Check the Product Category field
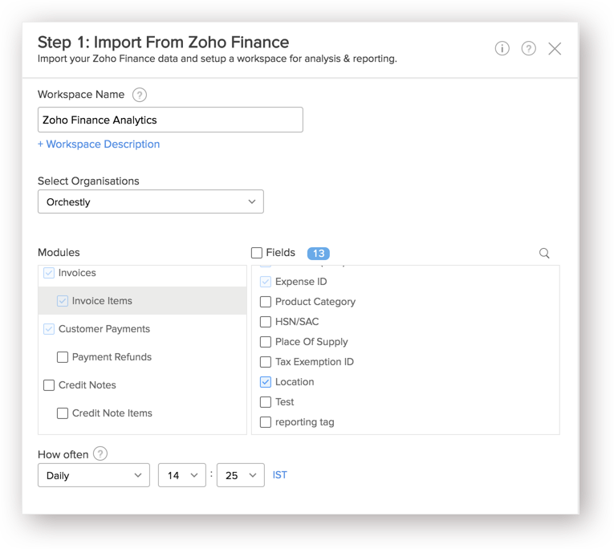The height and width of the screenshot is (549, 614). [266, 302]
